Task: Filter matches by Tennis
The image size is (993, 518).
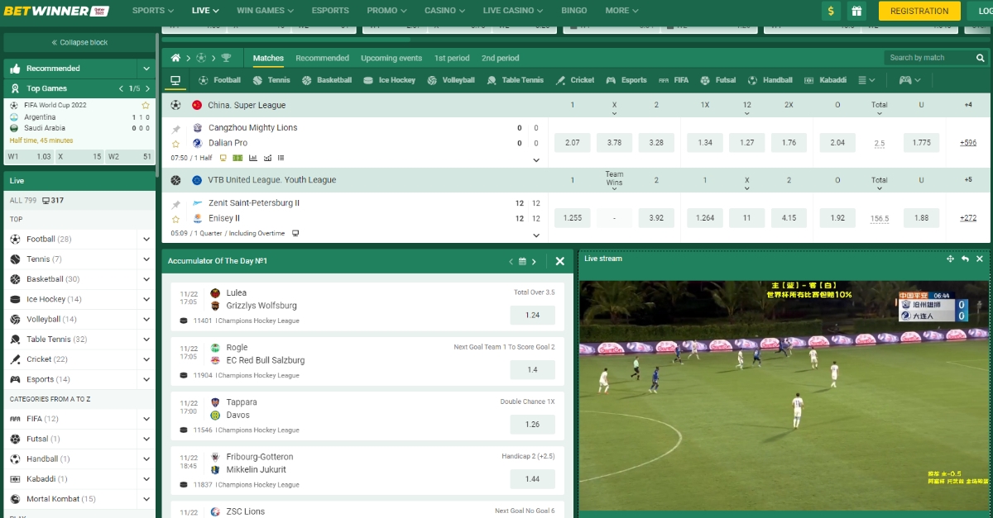Action: (x=271, y=80)
